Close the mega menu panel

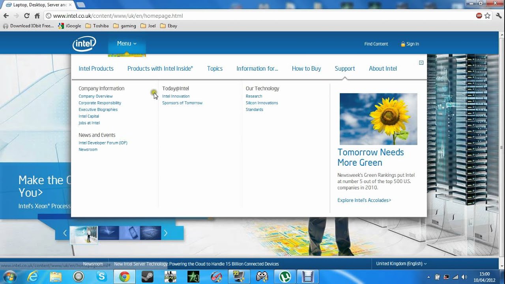coord(421,63)
